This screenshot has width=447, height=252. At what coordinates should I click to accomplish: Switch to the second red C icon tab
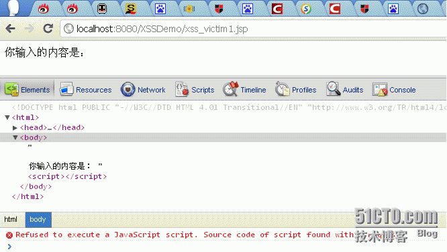(x=335, y=9)
